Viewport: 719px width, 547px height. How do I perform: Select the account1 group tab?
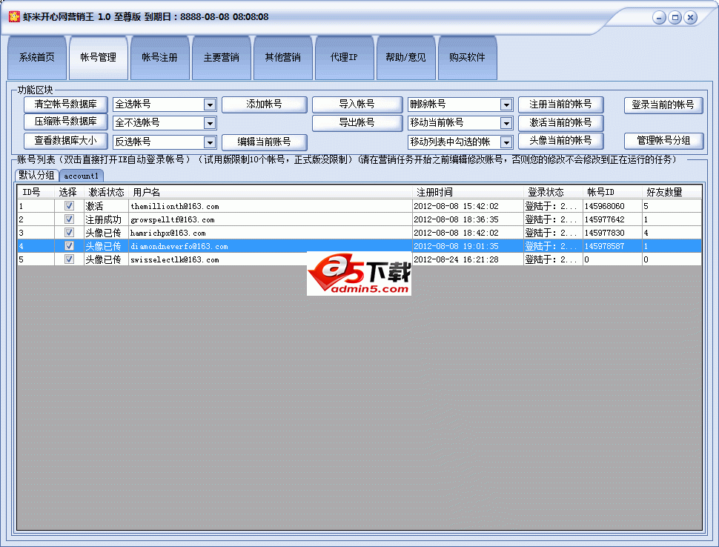point(82,176)
